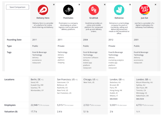Click Deliveroo's employee decrease trend indicator

pos(121,105)
